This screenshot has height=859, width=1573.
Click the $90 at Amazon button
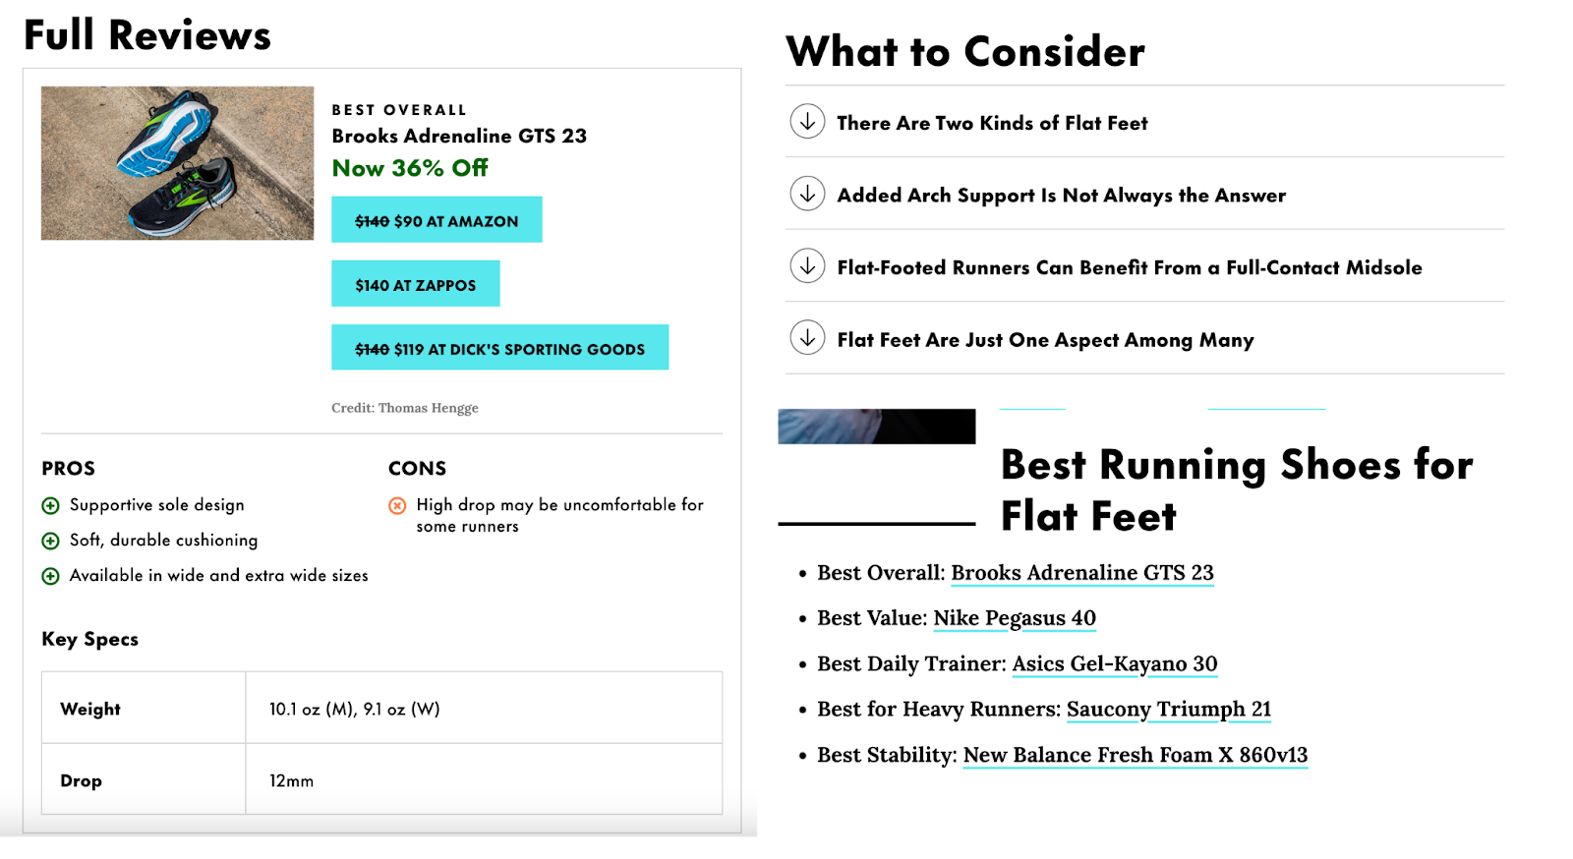pyautogui.click(x=437, y=220)
